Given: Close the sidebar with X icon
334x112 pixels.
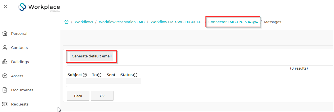Looking at the screenshot, I should tap(6, 7).
